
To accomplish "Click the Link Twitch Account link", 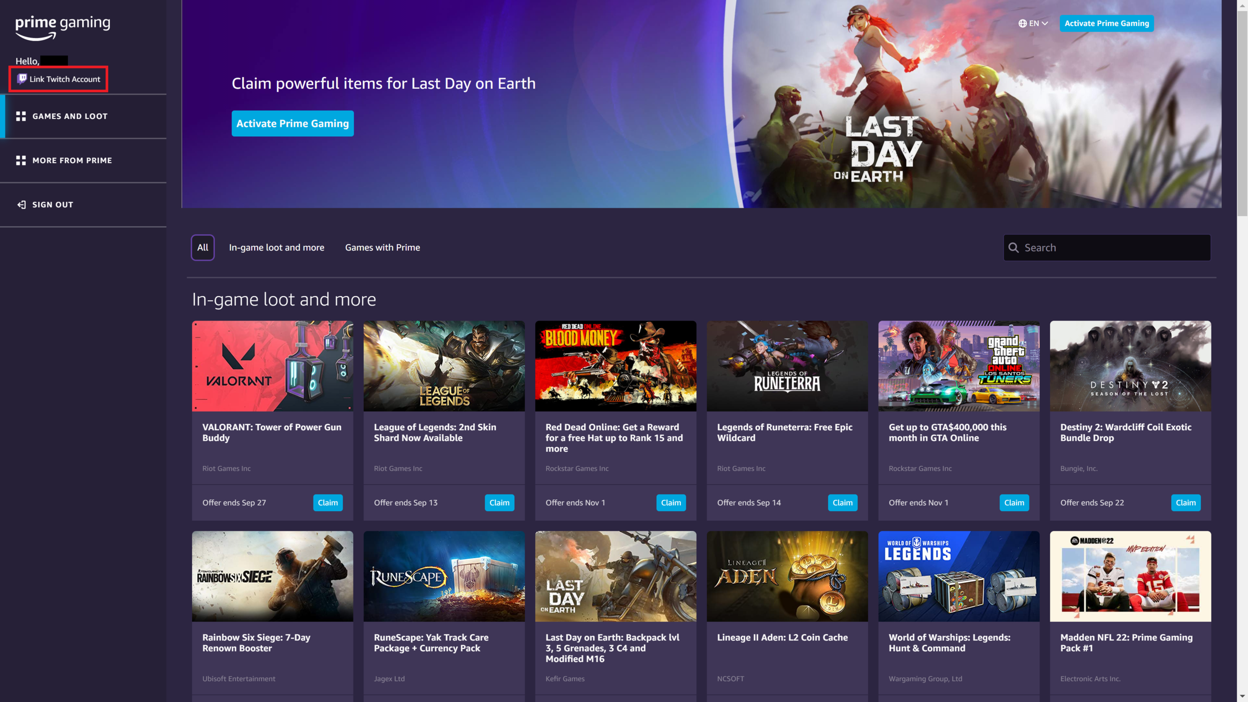I will pyautogui.click(x=59, y=79).
